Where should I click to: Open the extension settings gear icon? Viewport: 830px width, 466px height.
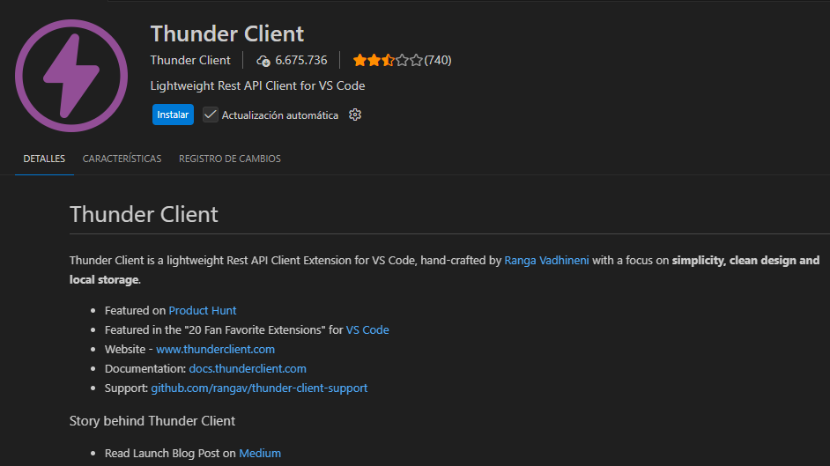[x=355, y=115]
